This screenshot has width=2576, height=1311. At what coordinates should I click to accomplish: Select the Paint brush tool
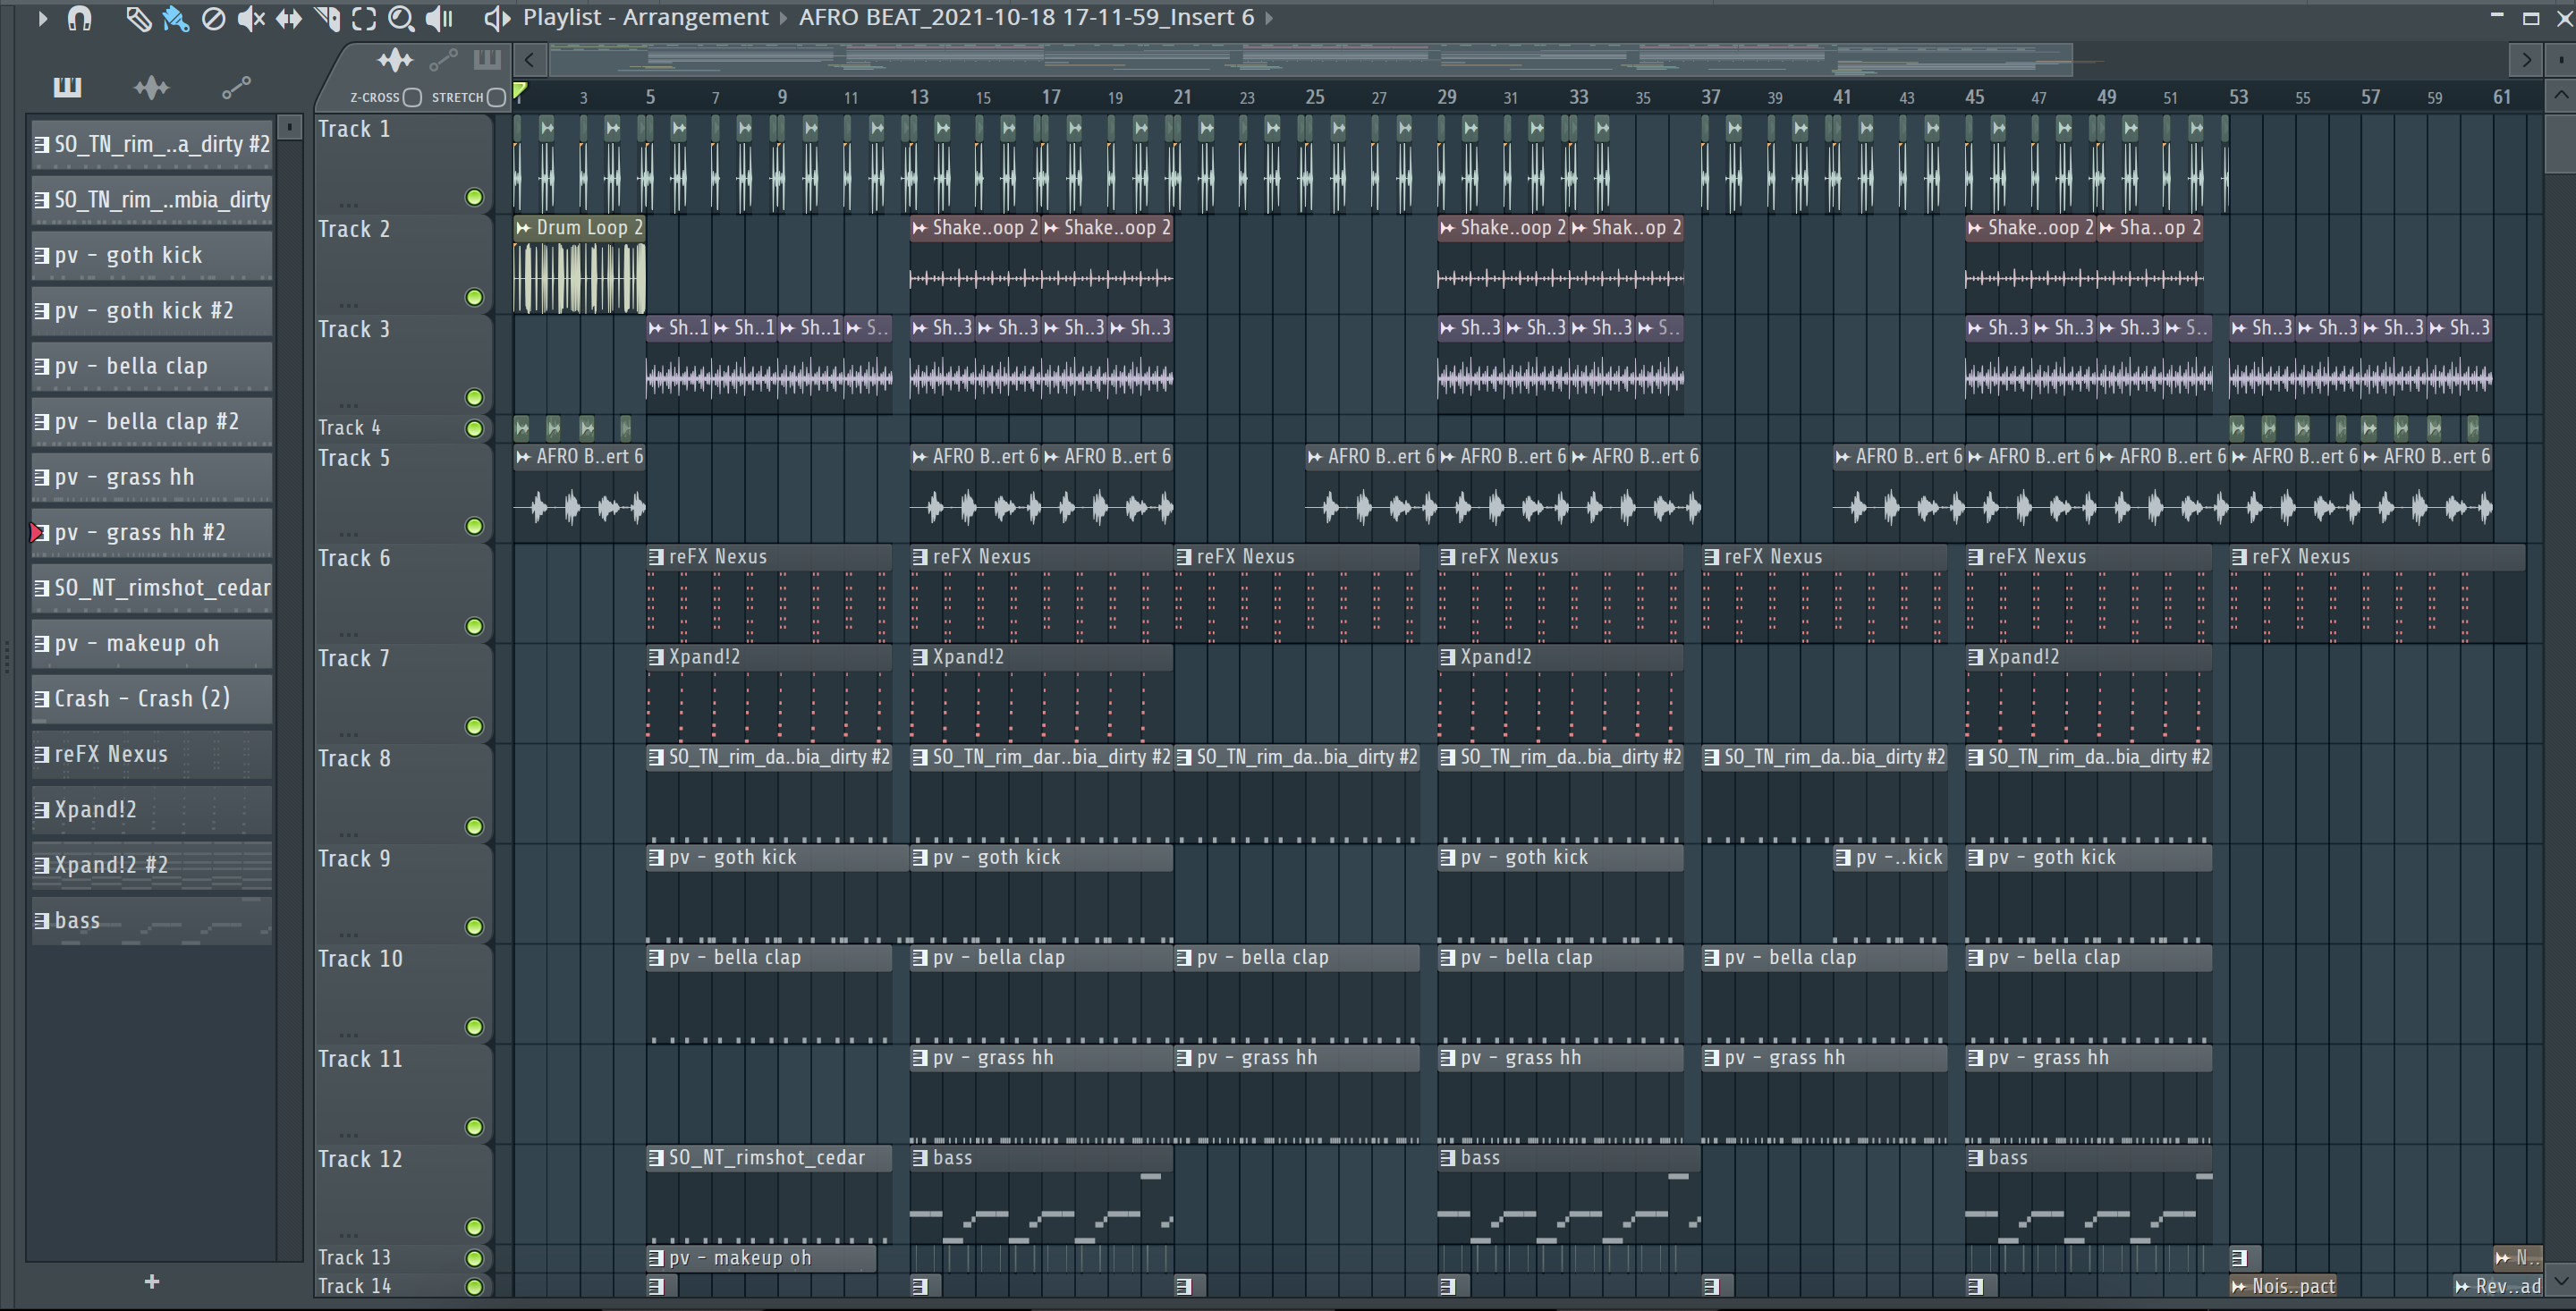(x=176, y=17)
